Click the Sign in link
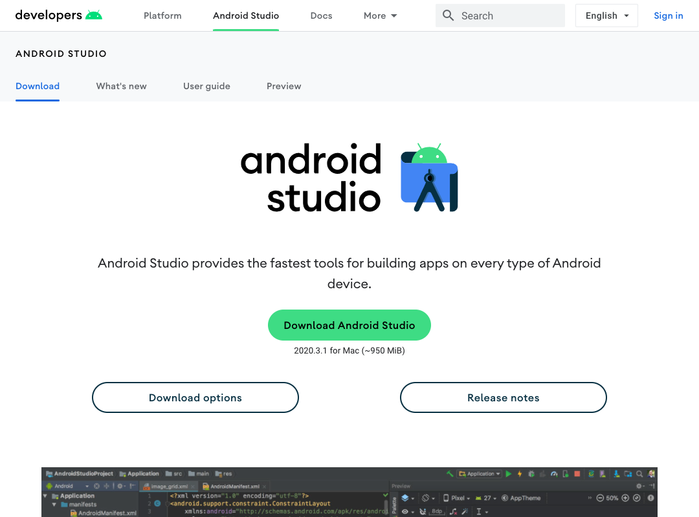Screen dimensions: 699x517 [668, 16]
